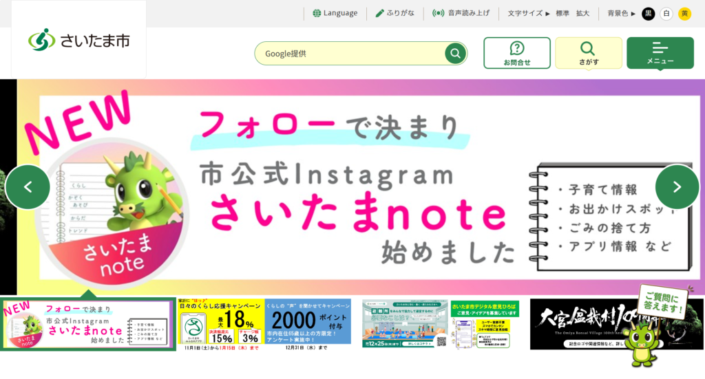Expand the メニュー hamburger menu
The image size is (705, 379).
tap(660, 53)
